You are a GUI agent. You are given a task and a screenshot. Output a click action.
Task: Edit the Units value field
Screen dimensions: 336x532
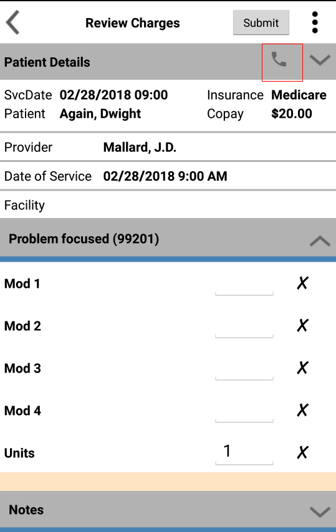click(x=244, y=453)
